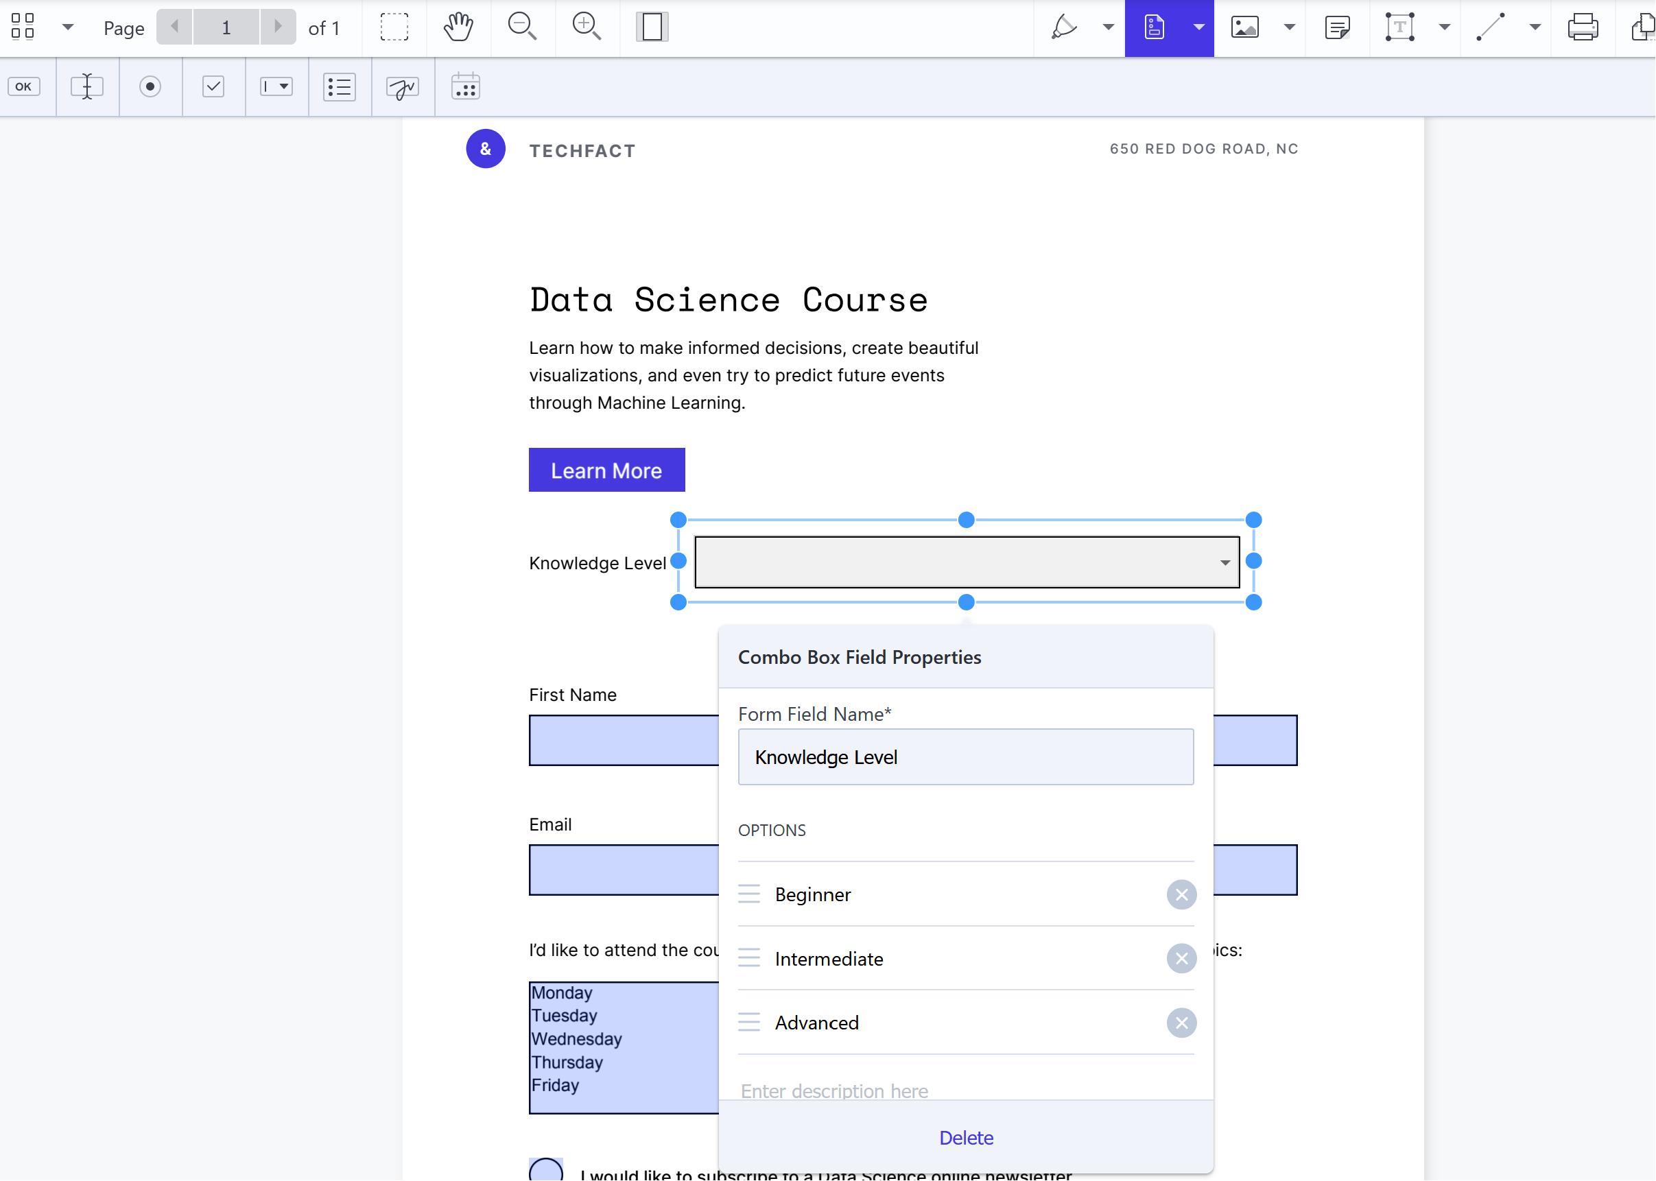Open the image tool dropdown arrow
1656x1181 pixels.
1289,27
